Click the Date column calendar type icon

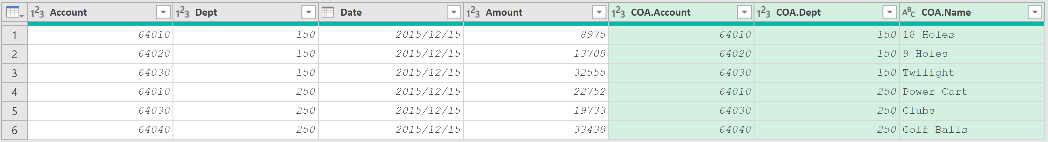point(327,13)
